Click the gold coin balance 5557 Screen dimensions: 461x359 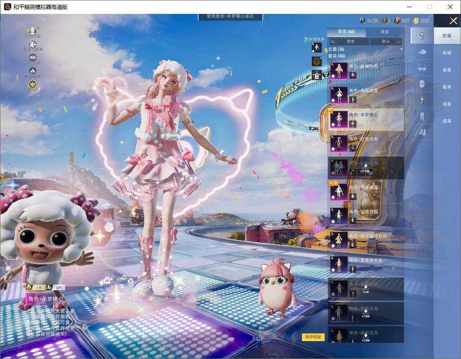(x=421, y=21)
